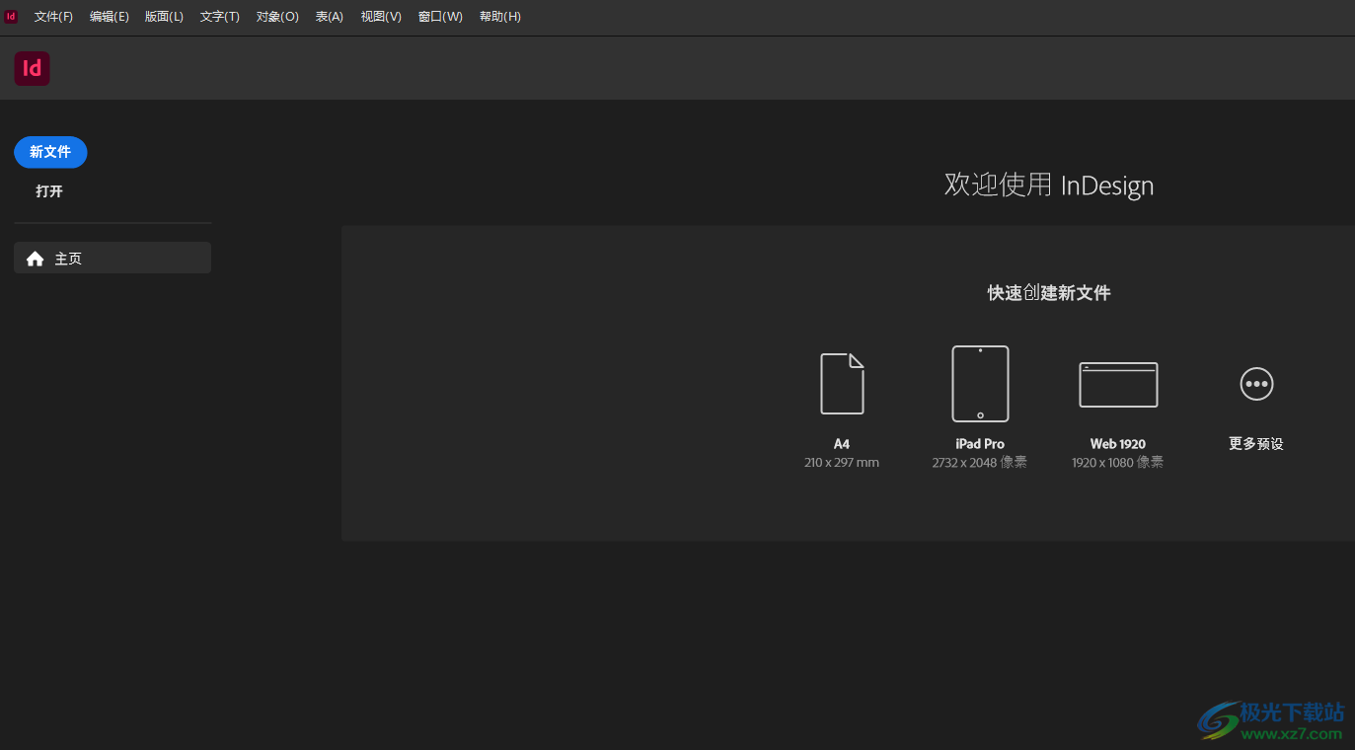
Task: Click the 欢迎使用 InDesign heading
Action: pyautogui.click(x=1049, y=186)
